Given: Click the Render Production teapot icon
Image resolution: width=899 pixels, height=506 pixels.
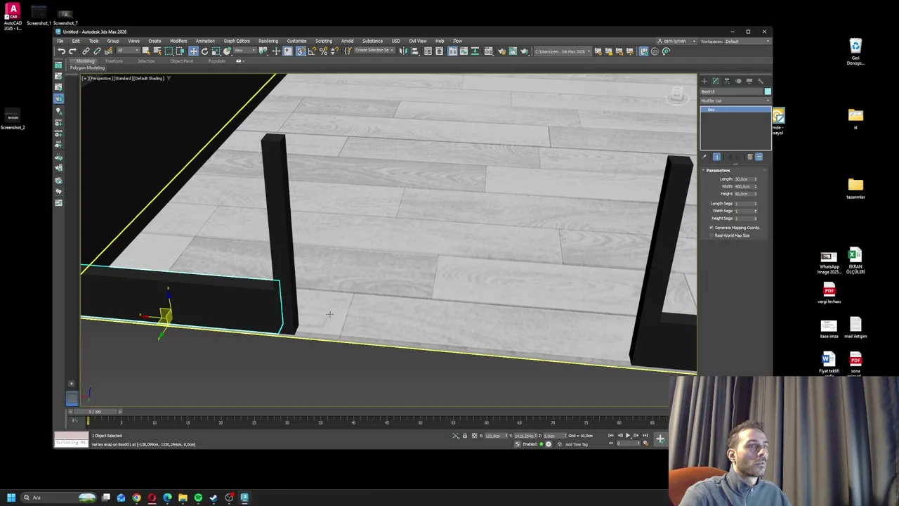Looking at the screenshot, I should click(x=524, y=51).
